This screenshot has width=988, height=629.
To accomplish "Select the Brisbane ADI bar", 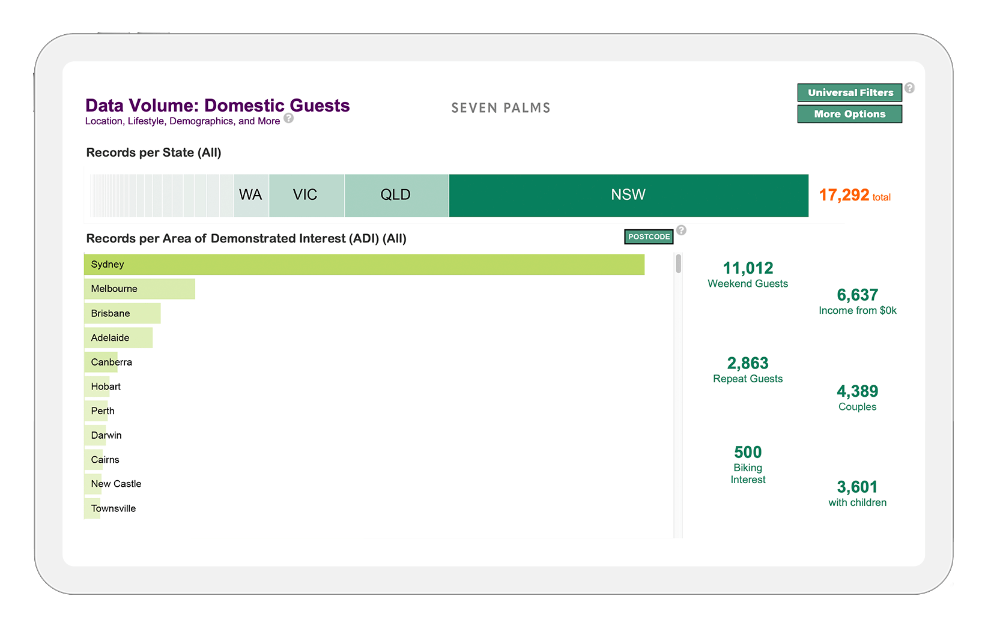I will (122, 313).
